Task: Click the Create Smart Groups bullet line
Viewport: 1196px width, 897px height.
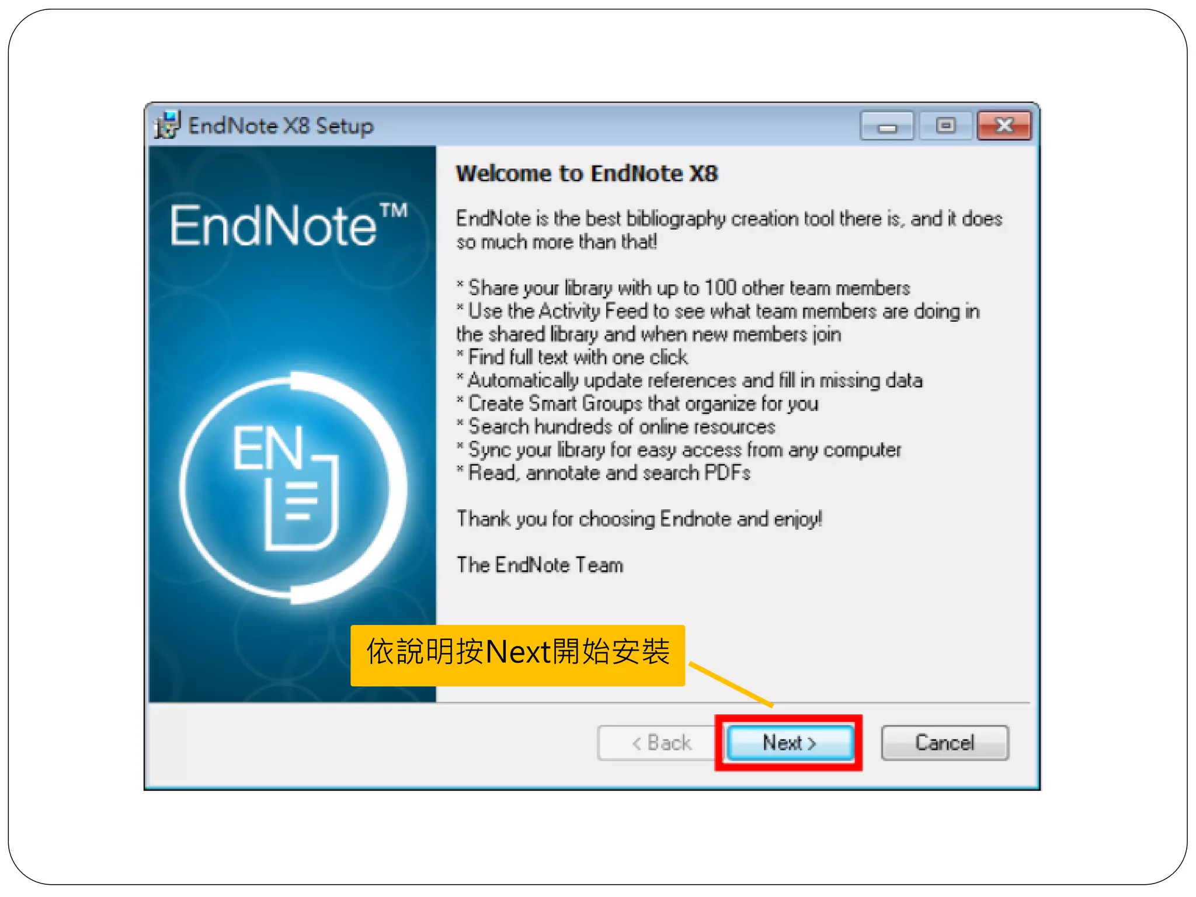Action: (x=638, y=404)
